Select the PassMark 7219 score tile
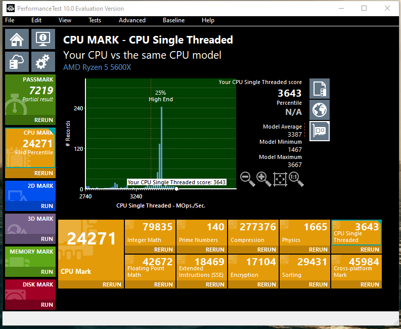Image resolution: width=401 pixels, height=329 pixels. click(30, 95)
